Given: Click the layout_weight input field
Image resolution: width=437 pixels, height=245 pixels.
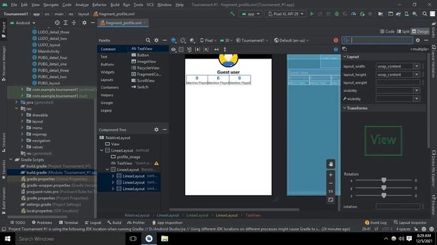Looking at the screenshot, I should click(397, 82).
